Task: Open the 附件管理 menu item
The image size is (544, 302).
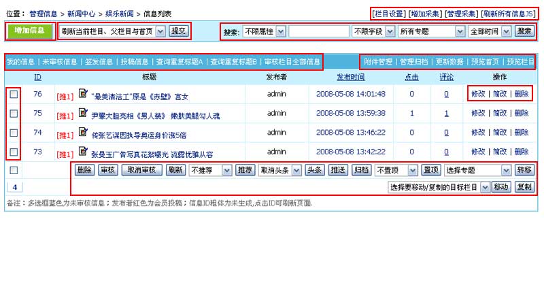Action: (379, 62)
